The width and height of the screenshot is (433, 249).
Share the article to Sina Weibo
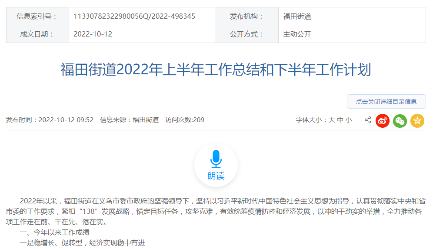click(x=383, y=120)
